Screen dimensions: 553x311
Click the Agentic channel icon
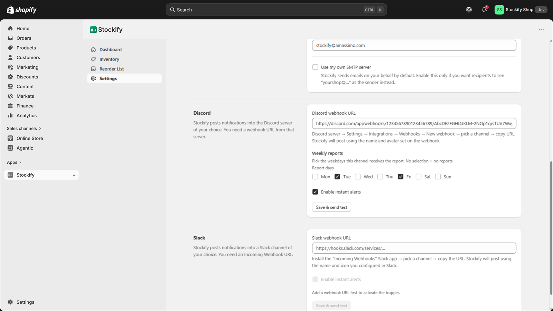pyautogui.click(x=10, y=148)
